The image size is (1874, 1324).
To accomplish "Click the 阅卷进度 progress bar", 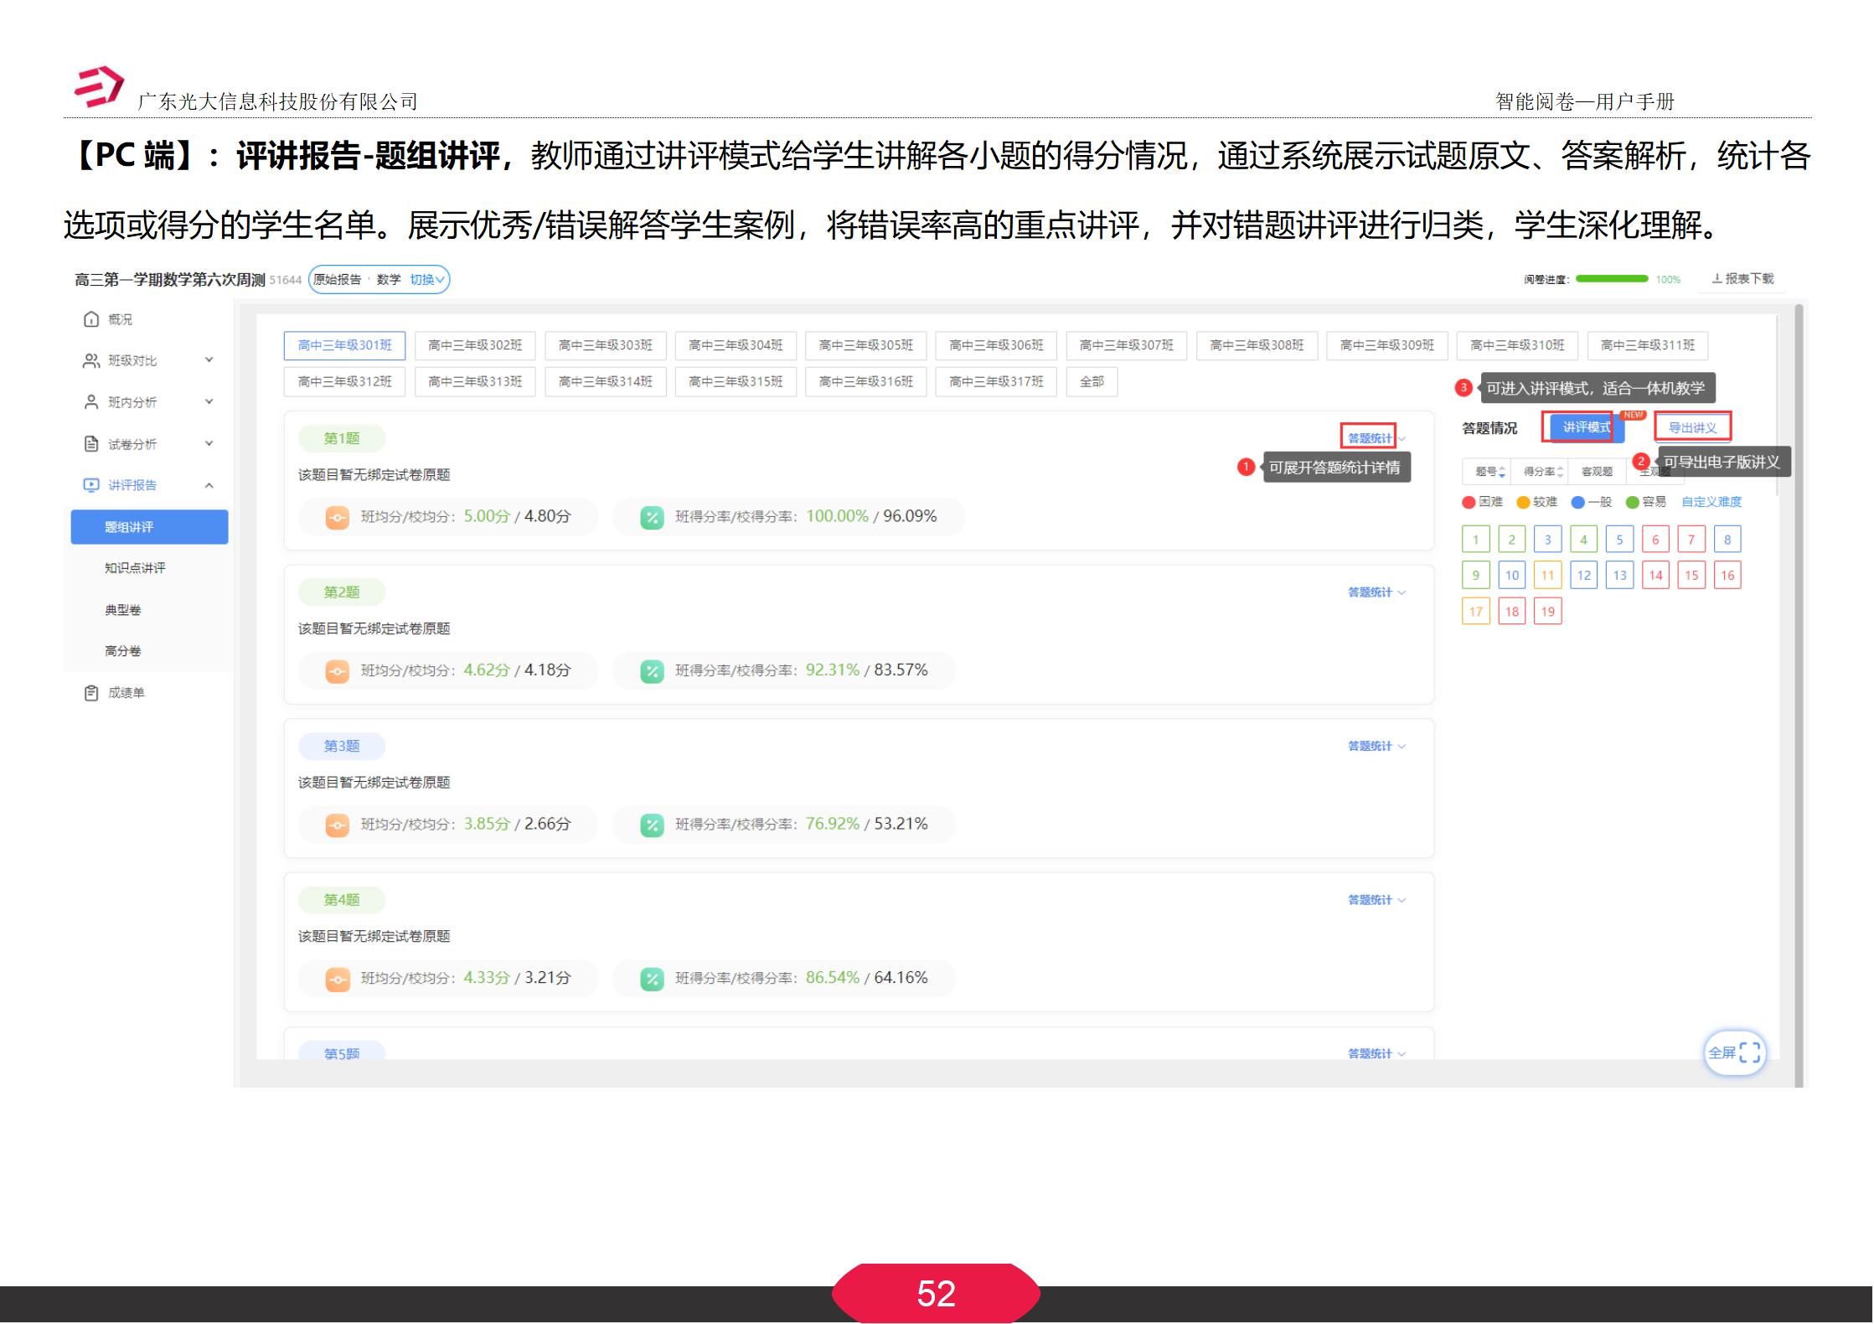I will pyautogui.click(x=1610, y=279).
